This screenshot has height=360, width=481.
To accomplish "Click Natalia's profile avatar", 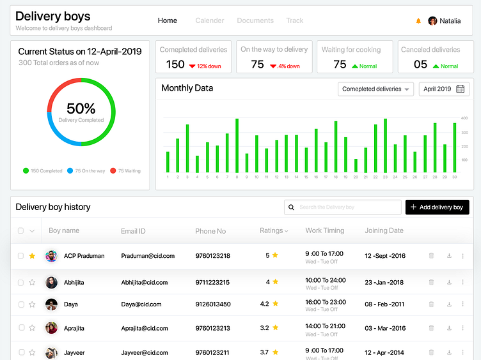I will click(432, 21).
